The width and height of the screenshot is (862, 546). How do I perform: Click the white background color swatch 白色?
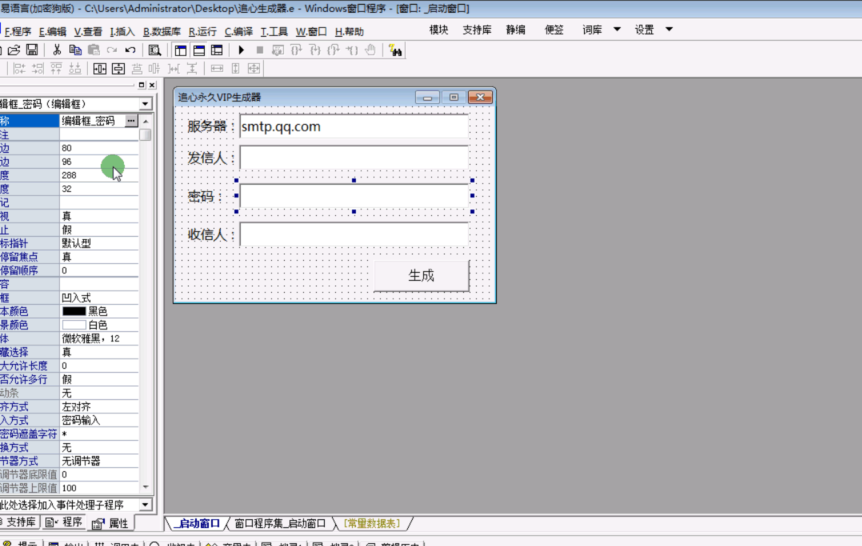[74, 325]
